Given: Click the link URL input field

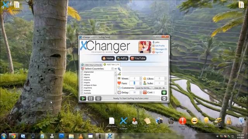Looking at the screenshot, I should (x=144, y=69).
